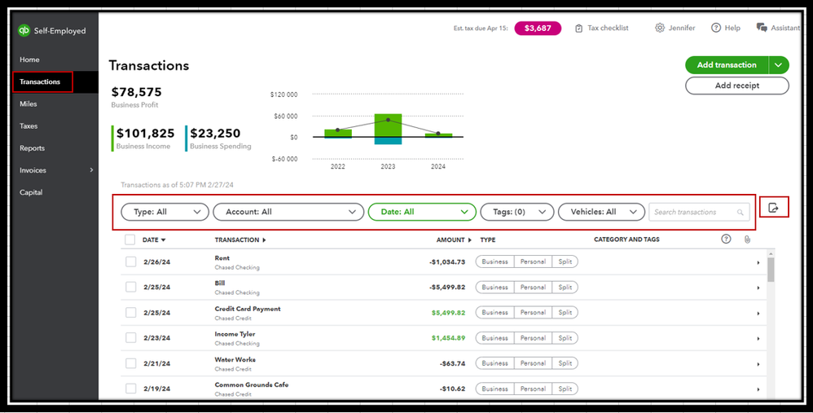This screenshot has width=813, height=413.
Task: Open the Jennifer settings gear icon
Action: (x=660, y=28)
